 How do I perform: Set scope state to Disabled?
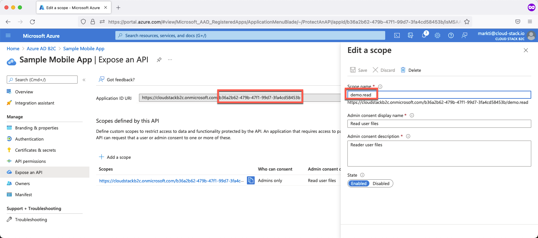tap(381, 183)
